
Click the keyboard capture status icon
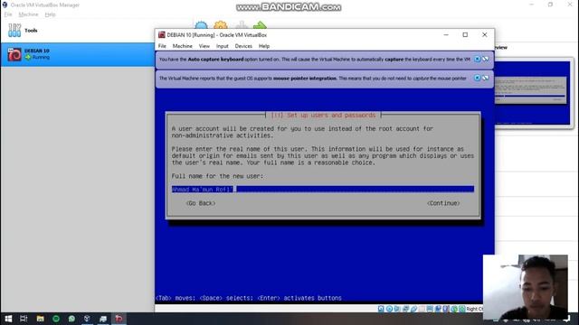click(462, 309)
